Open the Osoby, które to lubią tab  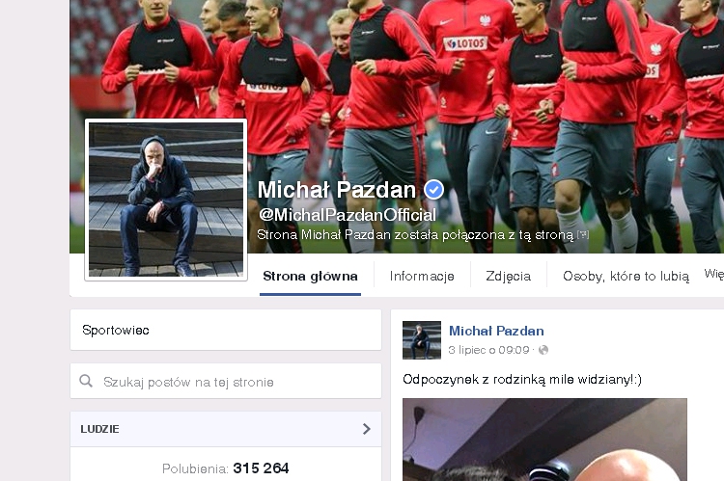click(x=626, y=276)
